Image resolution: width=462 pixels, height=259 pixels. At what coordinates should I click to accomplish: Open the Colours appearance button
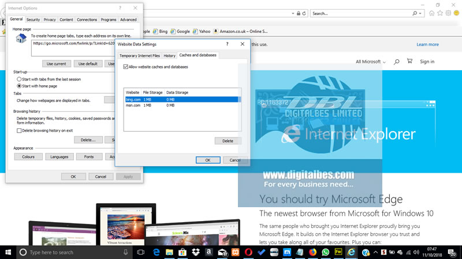[x=28, y=157]
